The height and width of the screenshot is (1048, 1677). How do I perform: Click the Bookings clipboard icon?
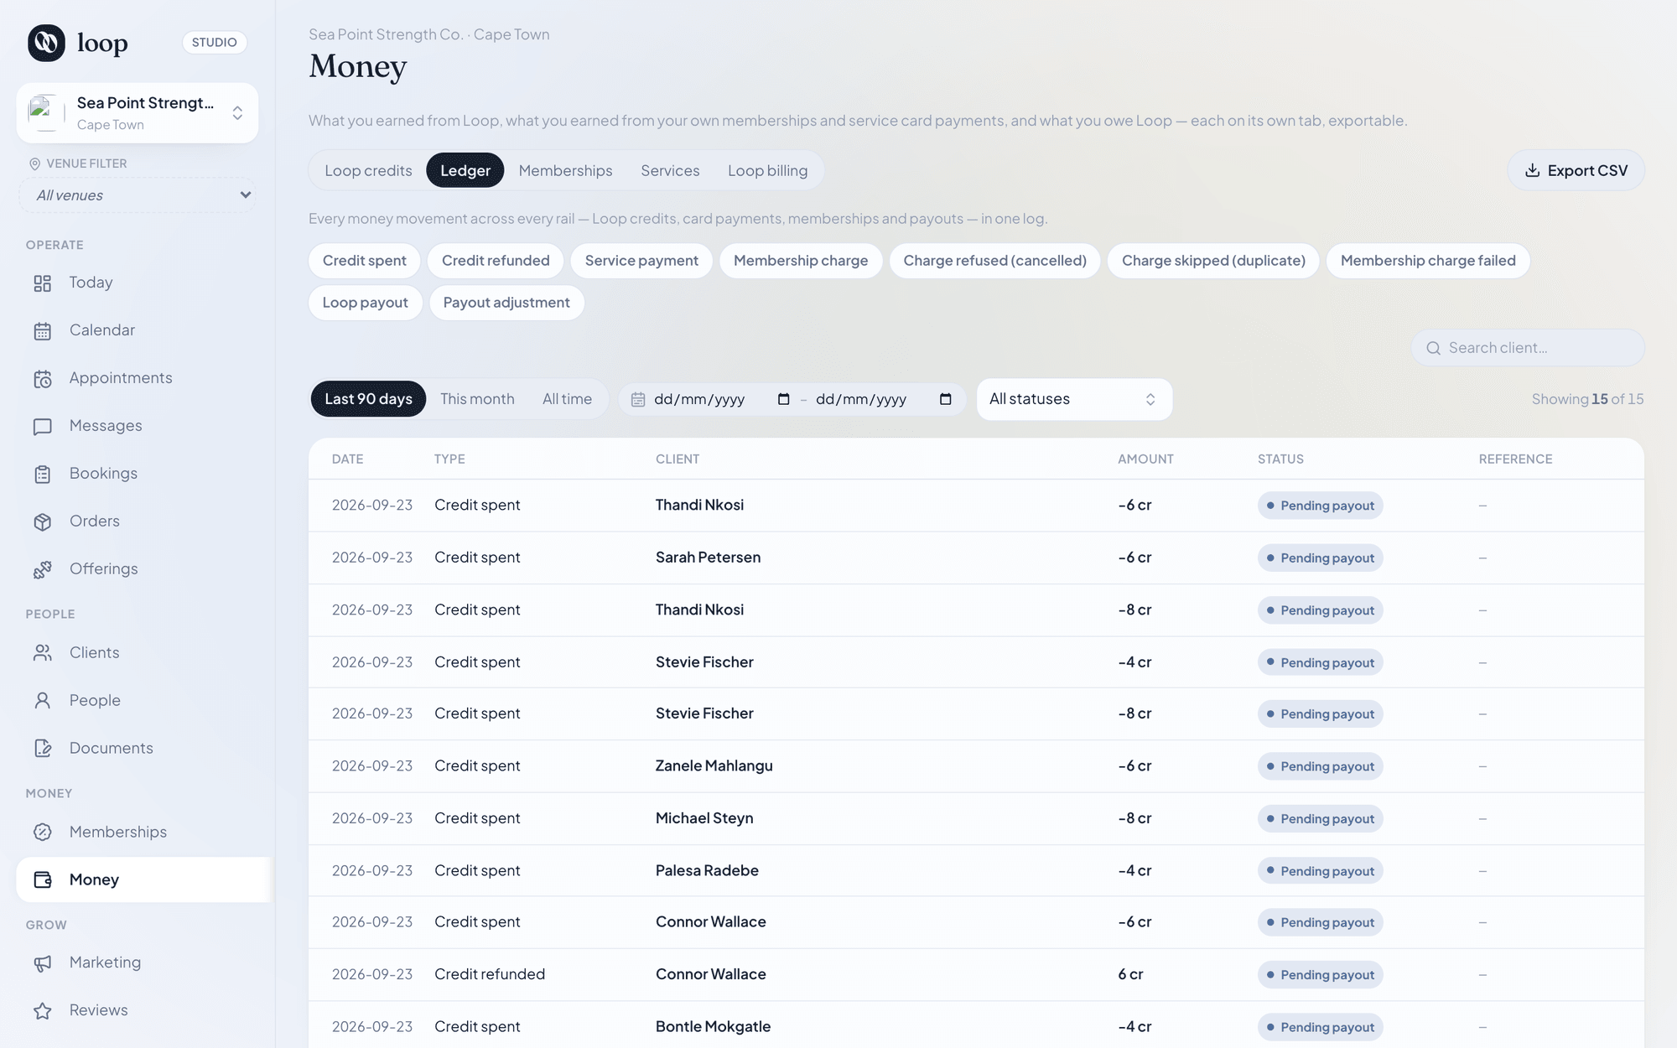[x=43, y=475]
